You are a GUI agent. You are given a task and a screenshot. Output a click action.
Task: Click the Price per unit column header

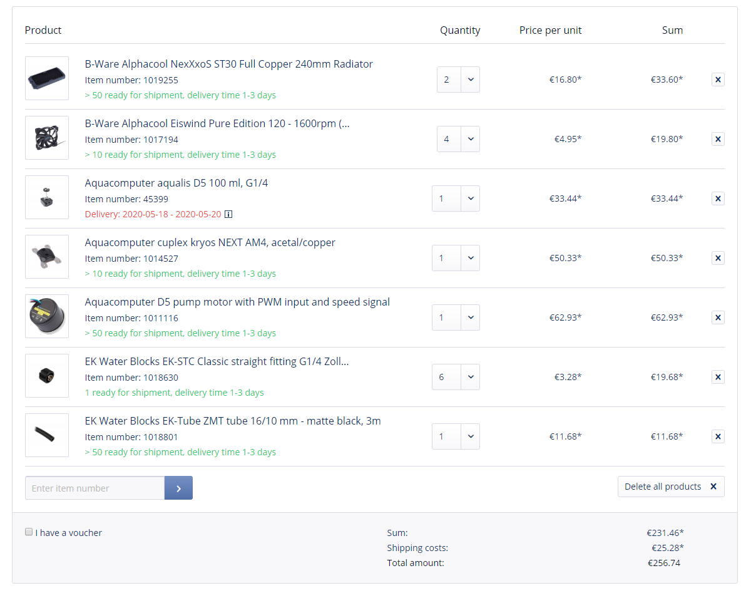pyautogui.click(x=551, y=30)
